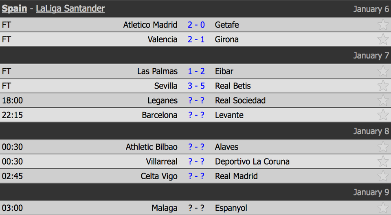Select the Celta Vigo vs Real Madrid row
Viewport: 391px width, 215px height.
click(195, 176)
